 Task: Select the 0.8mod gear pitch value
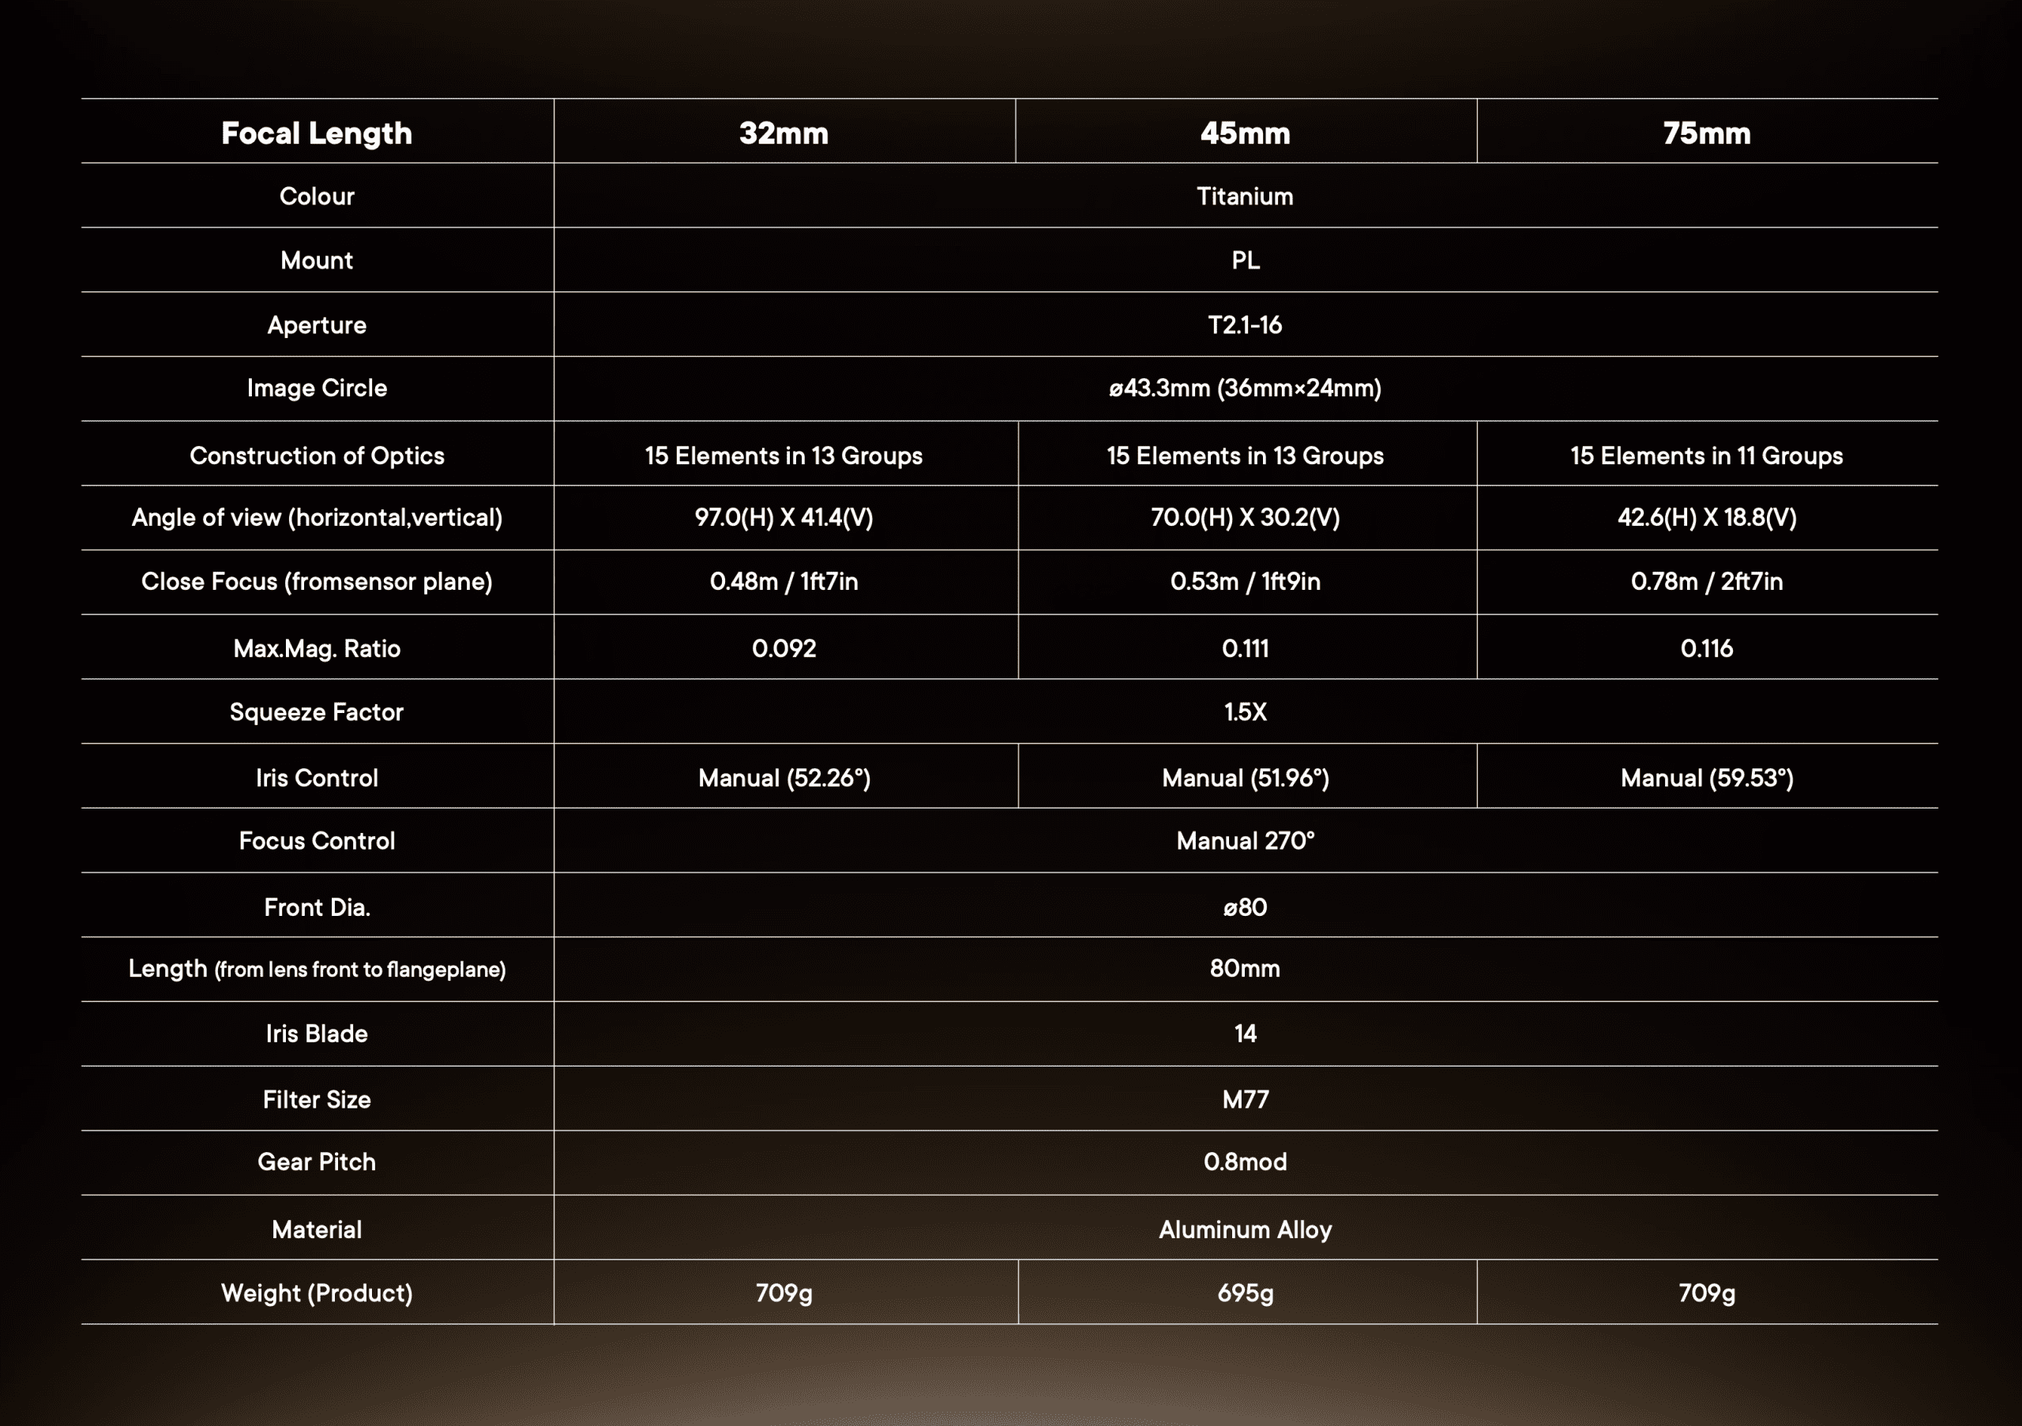(1244, 1162)
